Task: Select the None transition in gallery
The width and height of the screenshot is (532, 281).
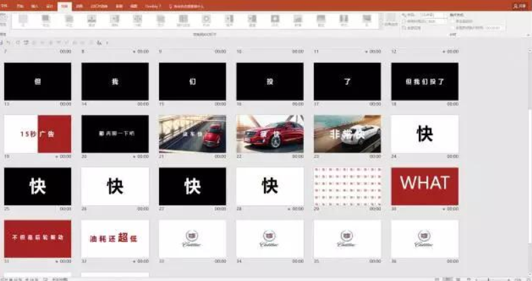Action: (x=23, y=20)
